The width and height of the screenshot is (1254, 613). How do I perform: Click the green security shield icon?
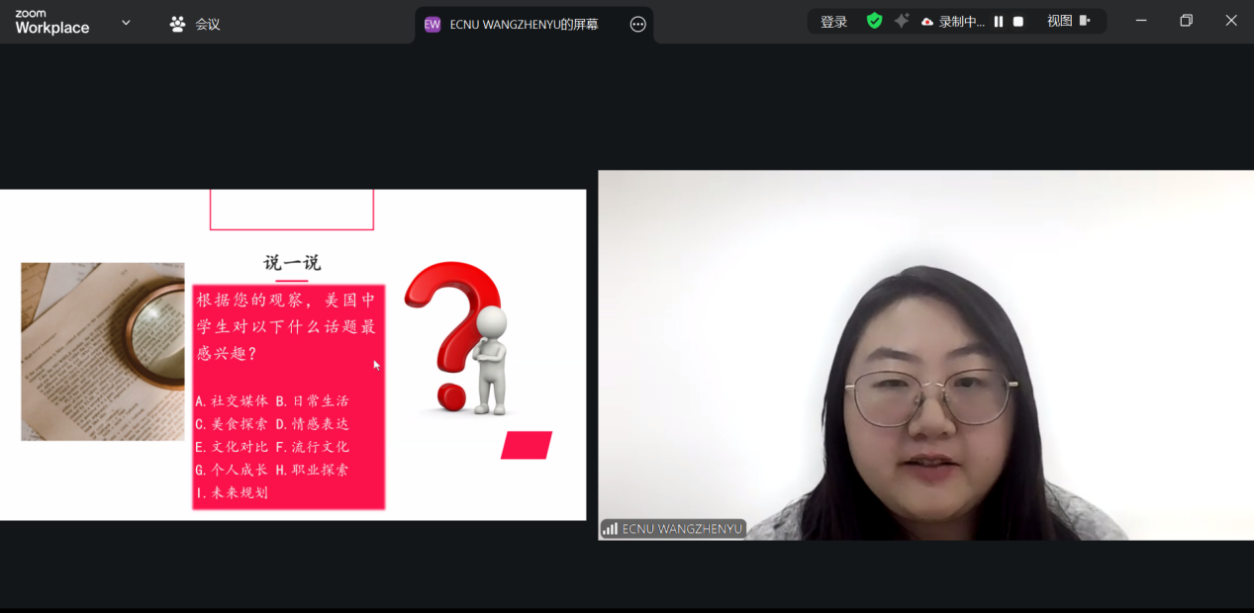[874, 21]
